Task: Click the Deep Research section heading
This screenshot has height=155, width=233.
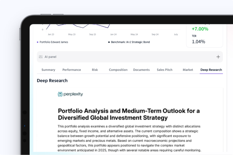Action: [52, 81]
